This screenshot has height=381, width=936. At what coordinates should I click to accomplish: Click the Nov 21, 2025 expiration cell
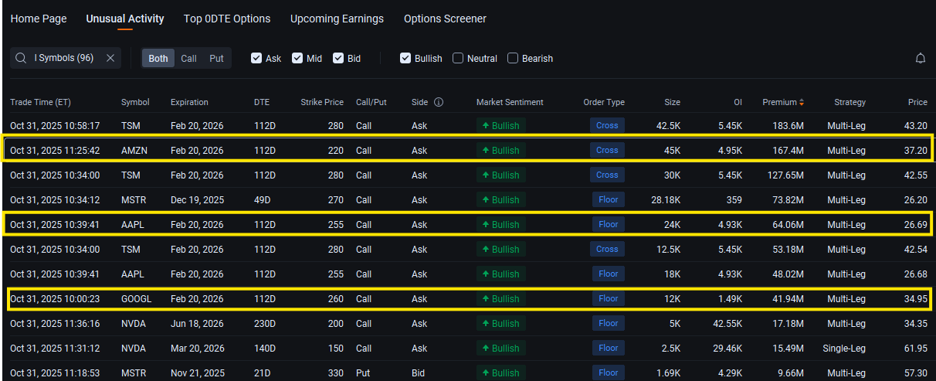pos(198,373)
